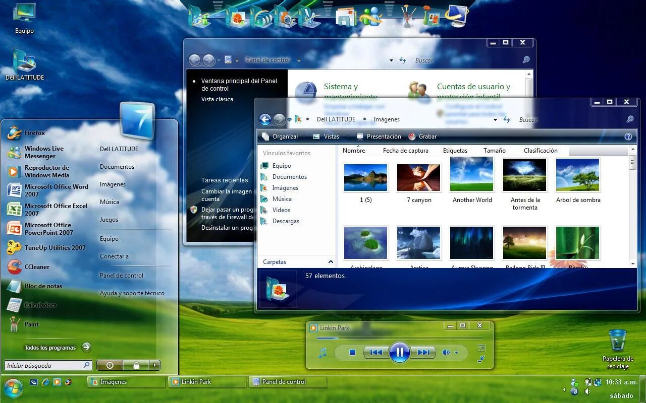Launch Microsoft Office Excel 2007
The height and width of the screenshot is (403, 646).
point(48,210)
